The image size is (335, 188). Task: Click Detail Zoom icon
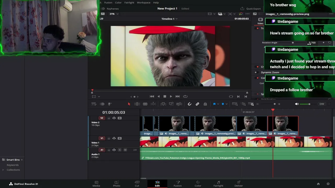click(x=244, y=104)
